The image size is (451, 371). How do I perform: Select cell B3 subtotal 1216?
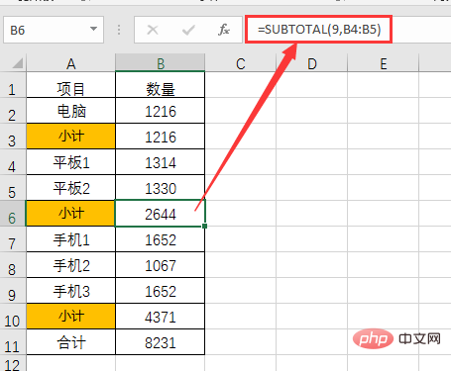(x=161, y=137)
